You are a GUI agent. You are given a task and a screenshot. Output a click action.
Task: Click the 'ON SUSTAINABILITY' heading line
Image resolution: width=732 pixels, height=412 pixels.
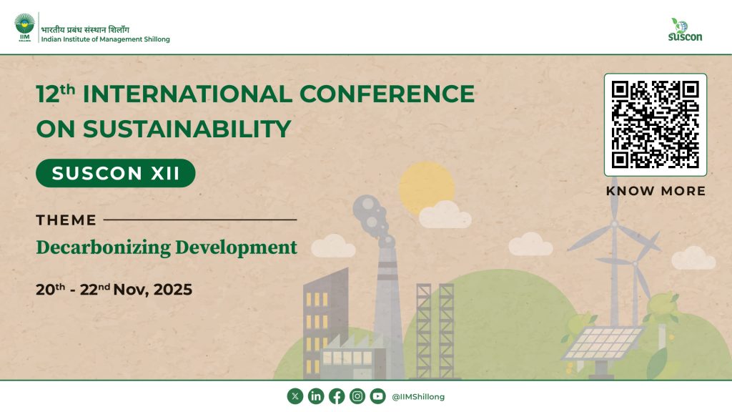click(x=164, y=129)
